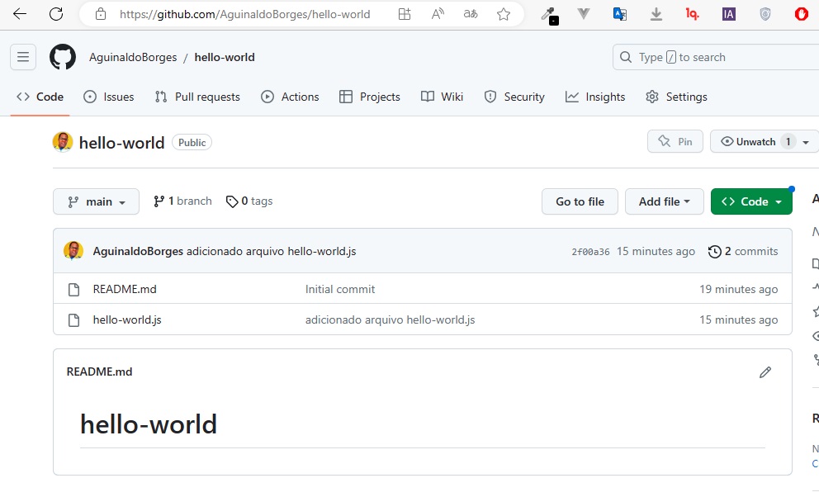Viewport: 819px width, 497px height.
Task: Pin the repository with the Pin button
Action: tap(675, 141)
